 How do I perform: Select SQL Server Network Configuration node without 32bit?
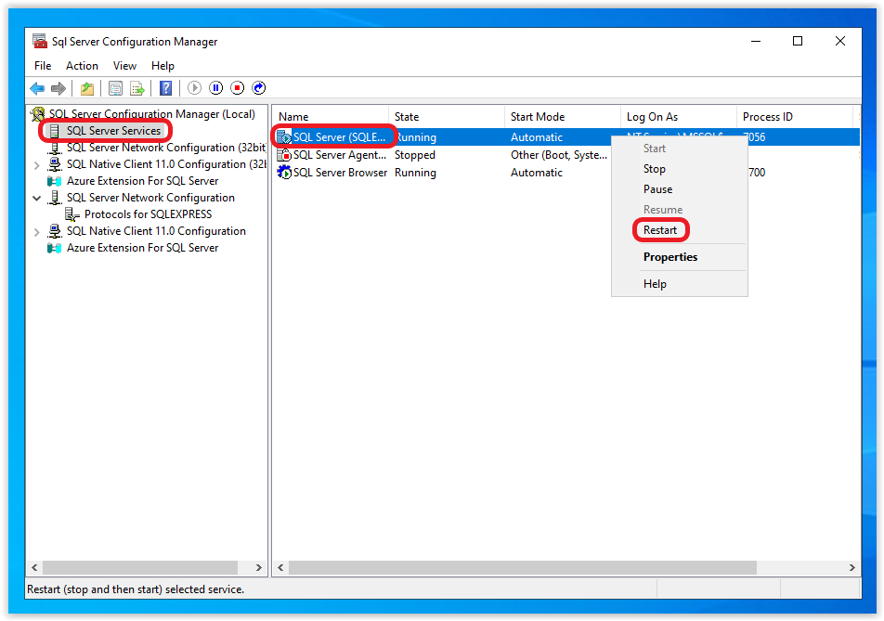tap(150, 198)
